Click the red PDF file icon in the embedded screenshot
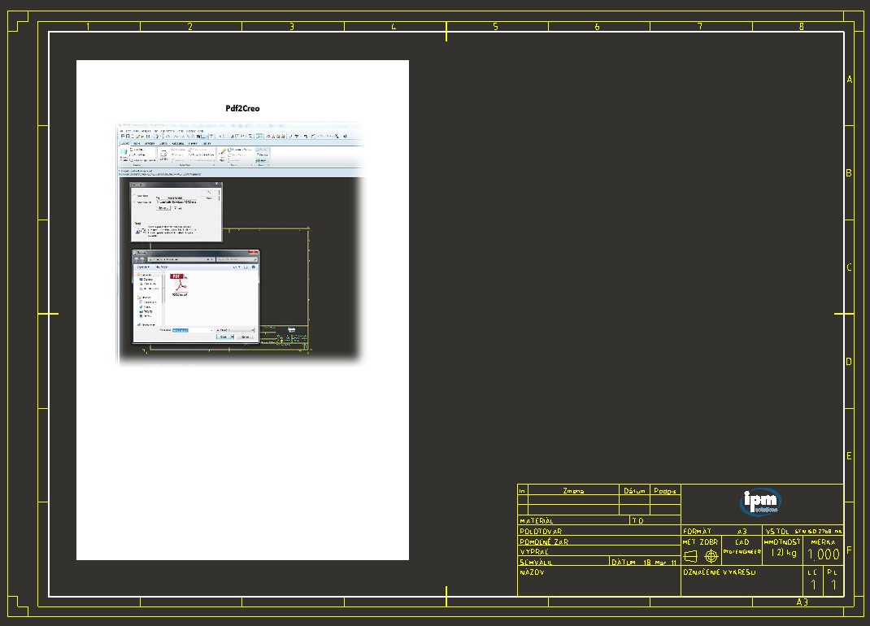 coord(178,283)
